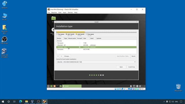Open the Linux Mint menu launcher
The width and height of the screenshot is (185, 104).
tap(48, 86)
